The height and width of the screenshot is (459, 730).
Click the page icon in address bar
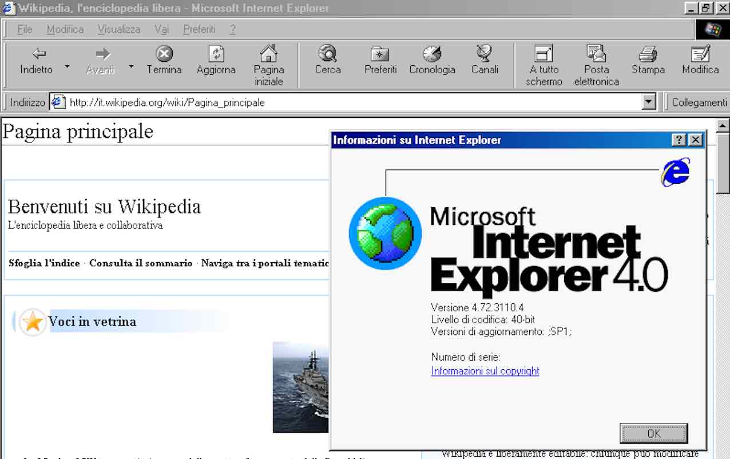pos(58,102)
